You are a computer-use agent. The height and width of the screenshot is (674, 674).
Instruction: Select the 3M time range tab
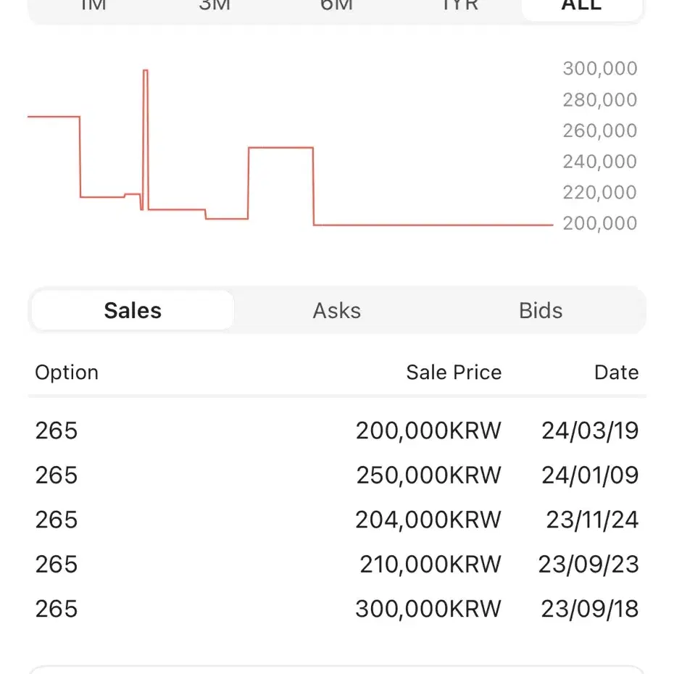pos(215,6)
